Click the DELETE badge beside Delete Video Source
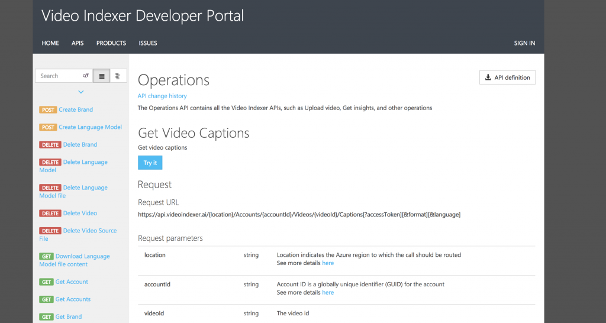Image resolution: width=606 pixels, height=323 pixels. (x=50, y=231)
